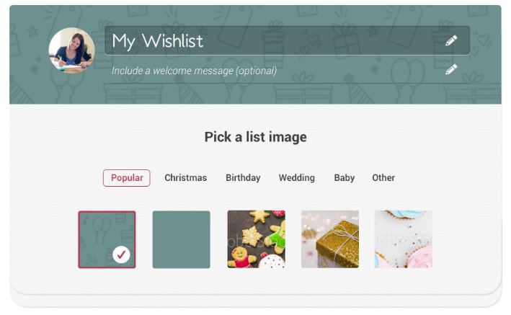Click the "Pick a list image" heading

click(x=255, y=137)
